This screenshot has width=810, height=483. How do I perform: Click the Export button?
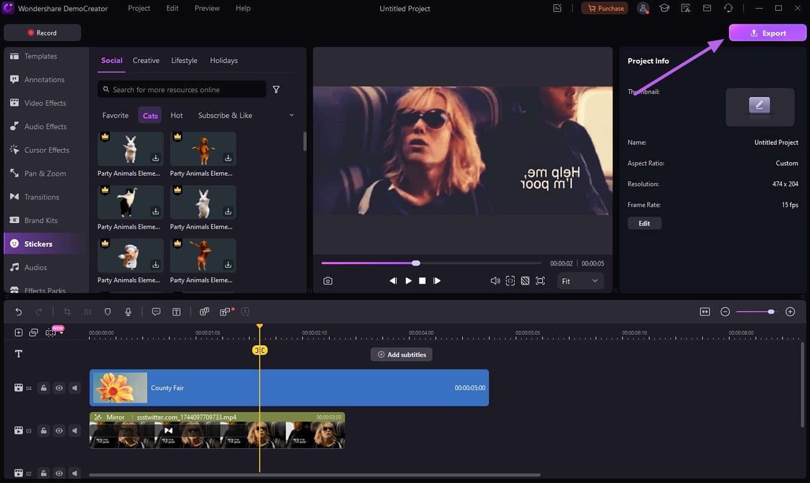pyautogui.click(x=768, y=33)
